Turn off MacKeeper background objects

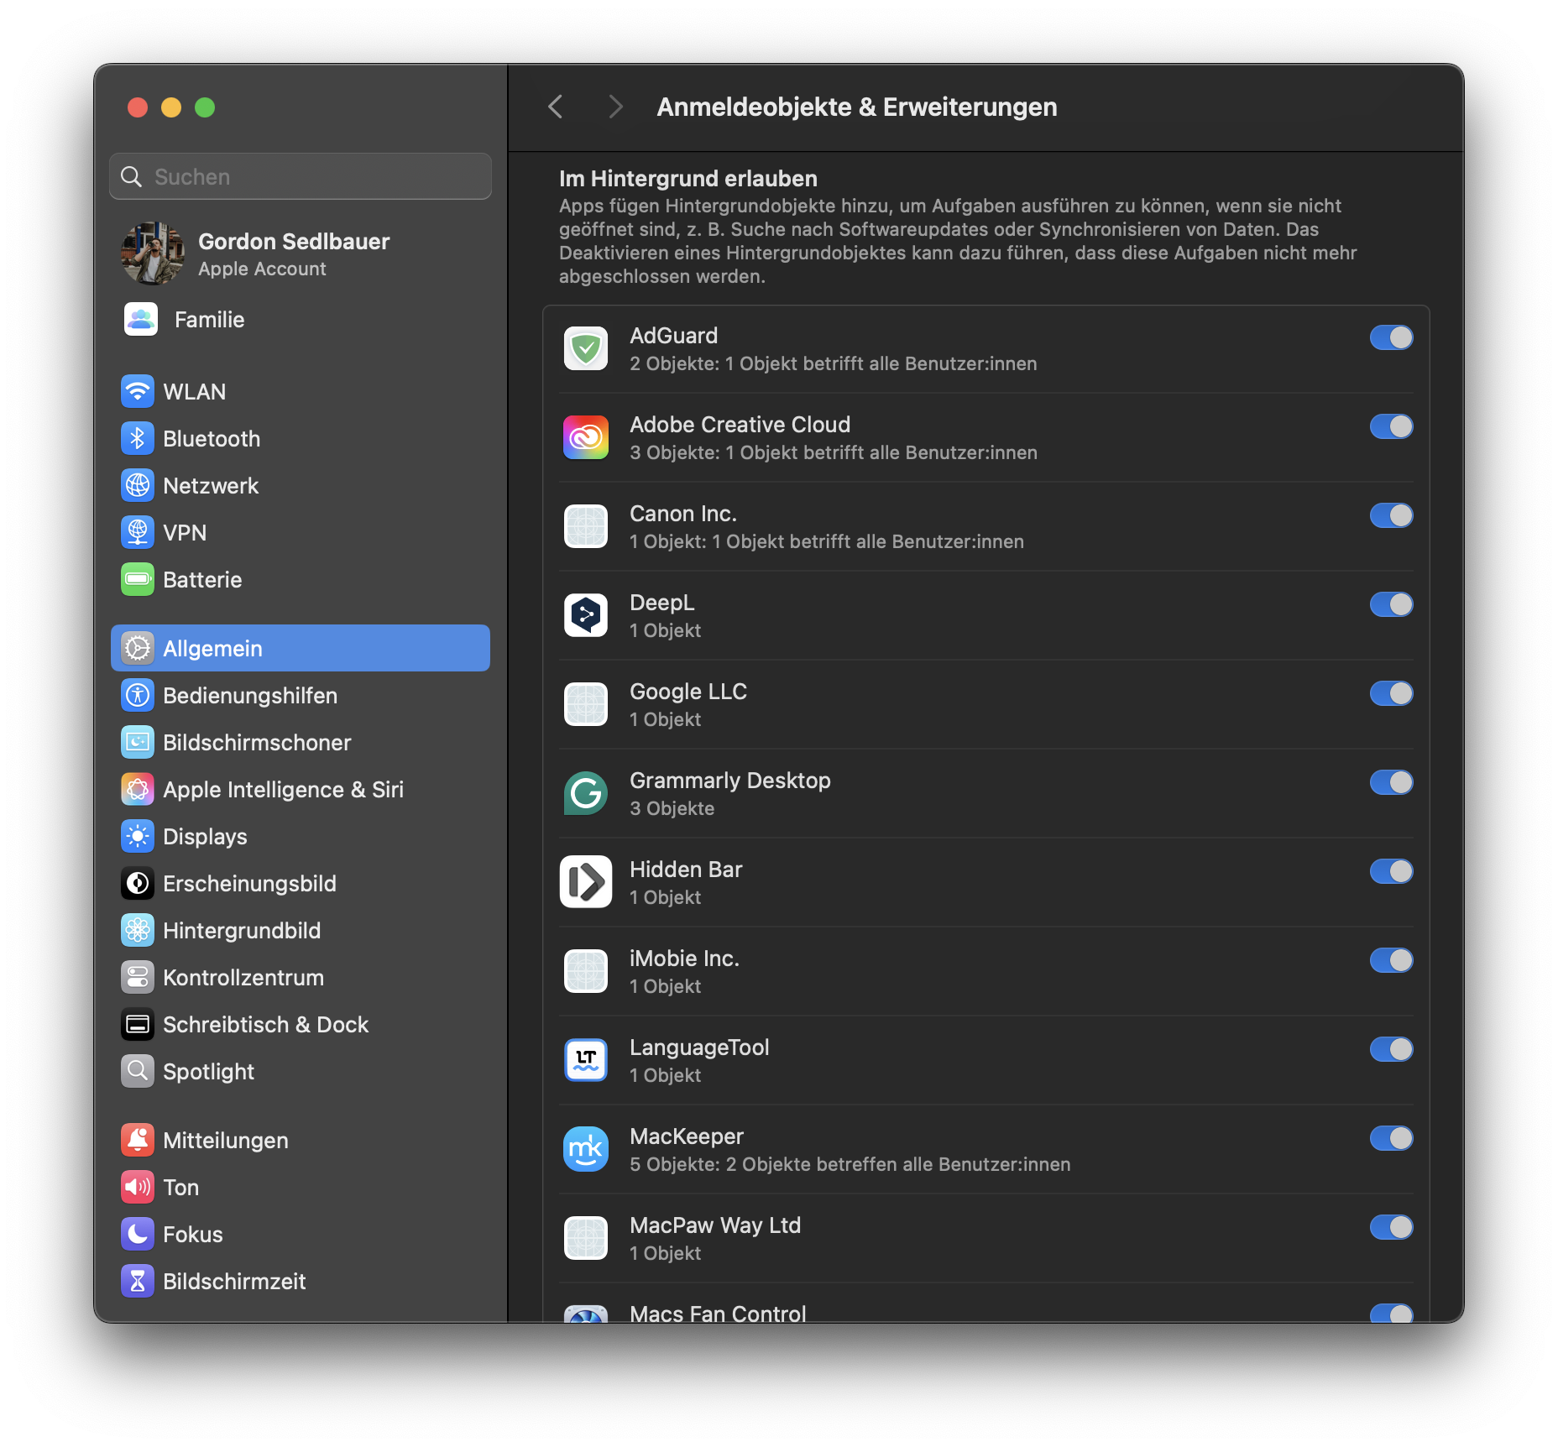pos(1390,1138)
